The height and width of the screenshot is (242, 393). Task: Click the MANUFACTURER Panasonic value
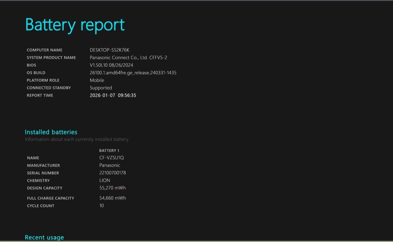[x=110, y=165]
